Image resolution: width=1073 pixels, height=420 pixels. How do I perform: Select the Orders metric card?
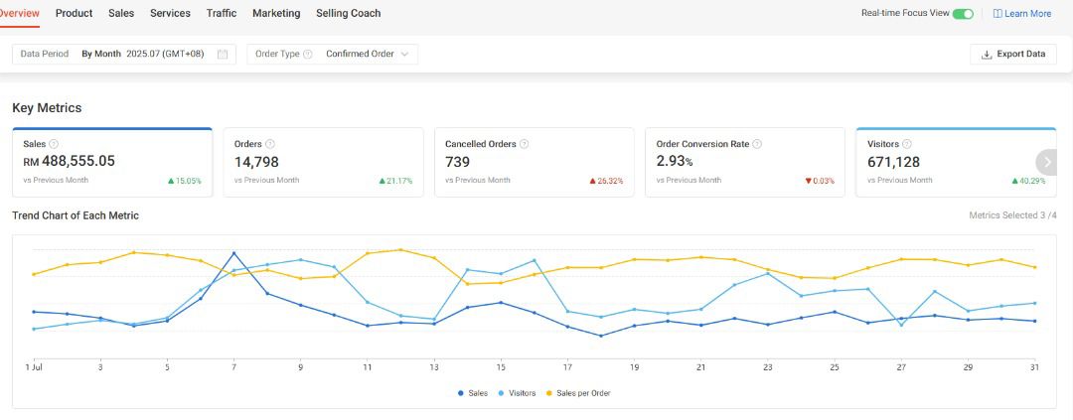(x=323, y=163)
